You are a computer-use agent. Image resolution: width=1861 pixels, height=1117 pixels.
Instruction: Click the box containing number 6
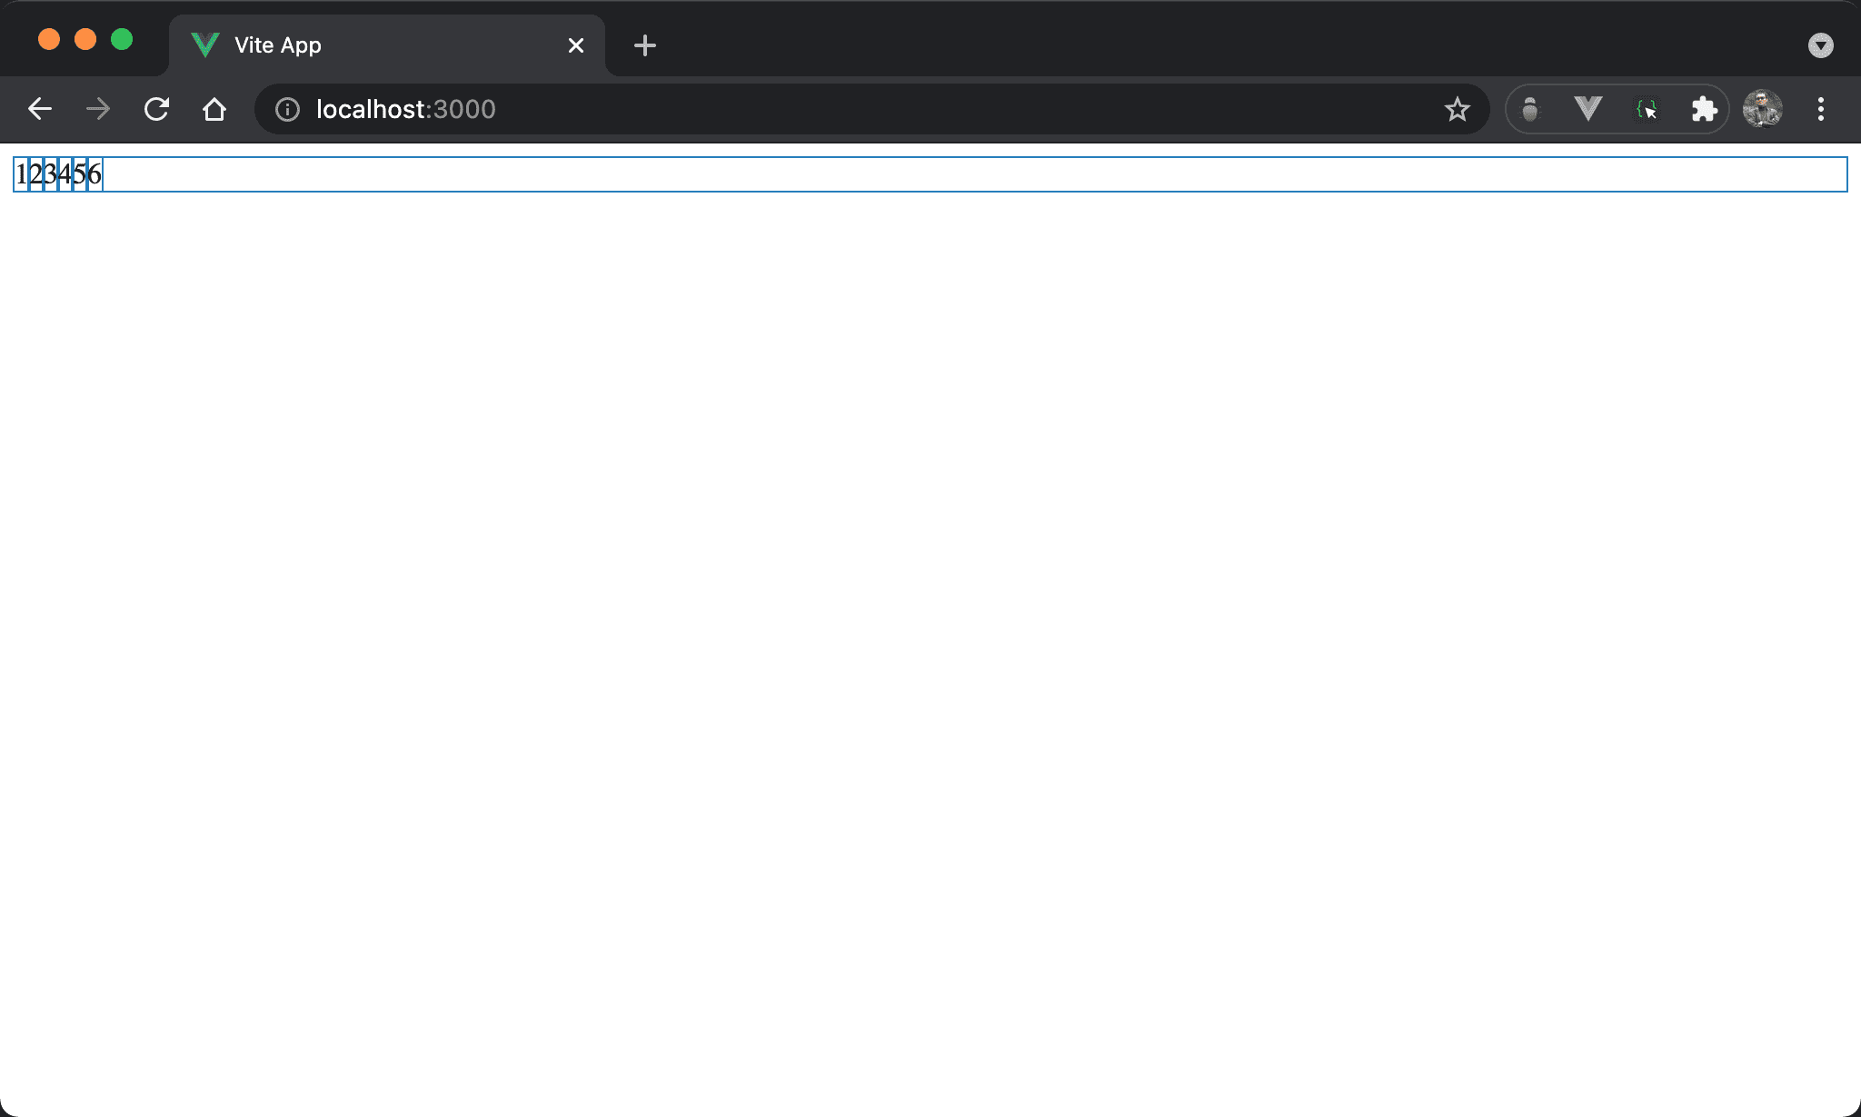click(x=95, y=174)
